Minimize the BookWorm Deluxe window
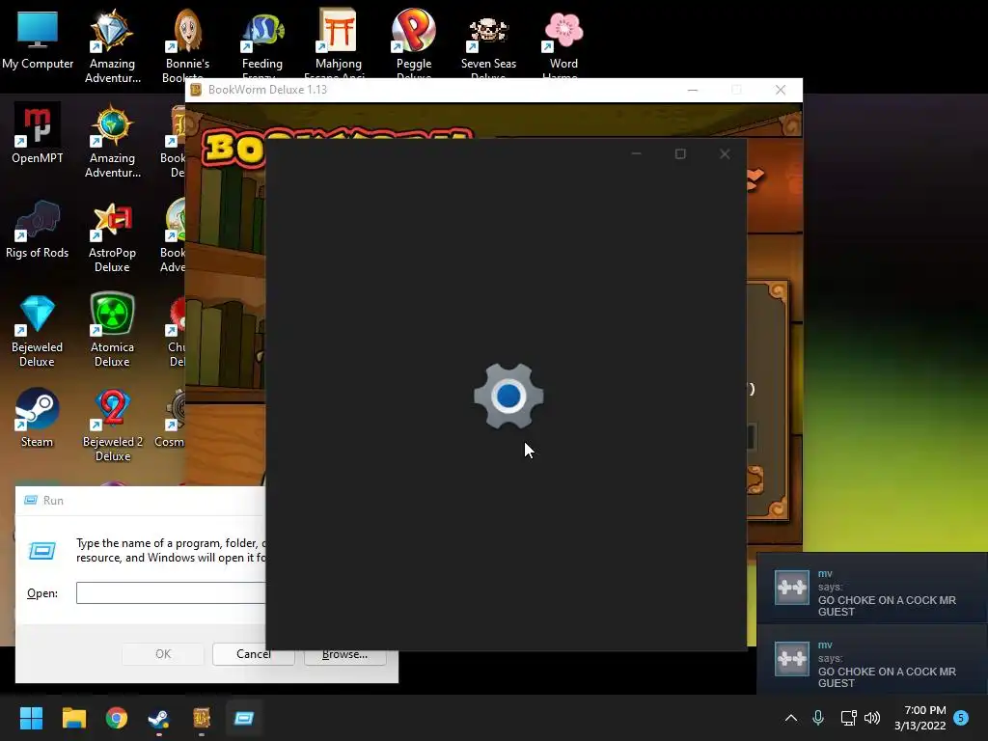 click(693, 90)
